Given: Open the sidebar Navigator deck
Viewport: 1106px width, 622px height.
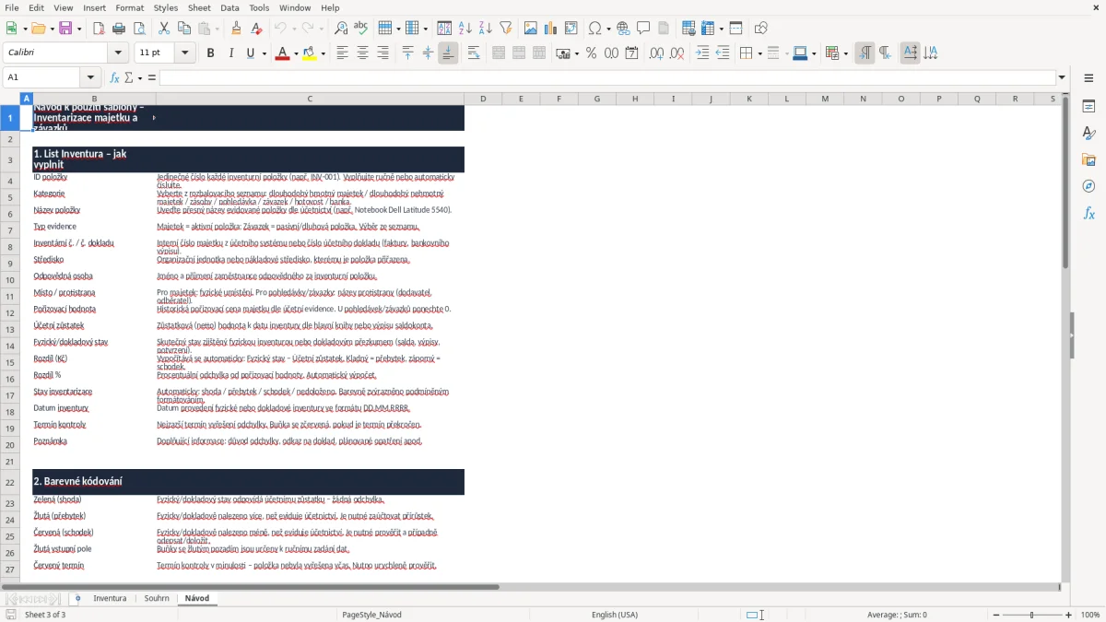Looking at the screenshot, I should coord(1088,187).
